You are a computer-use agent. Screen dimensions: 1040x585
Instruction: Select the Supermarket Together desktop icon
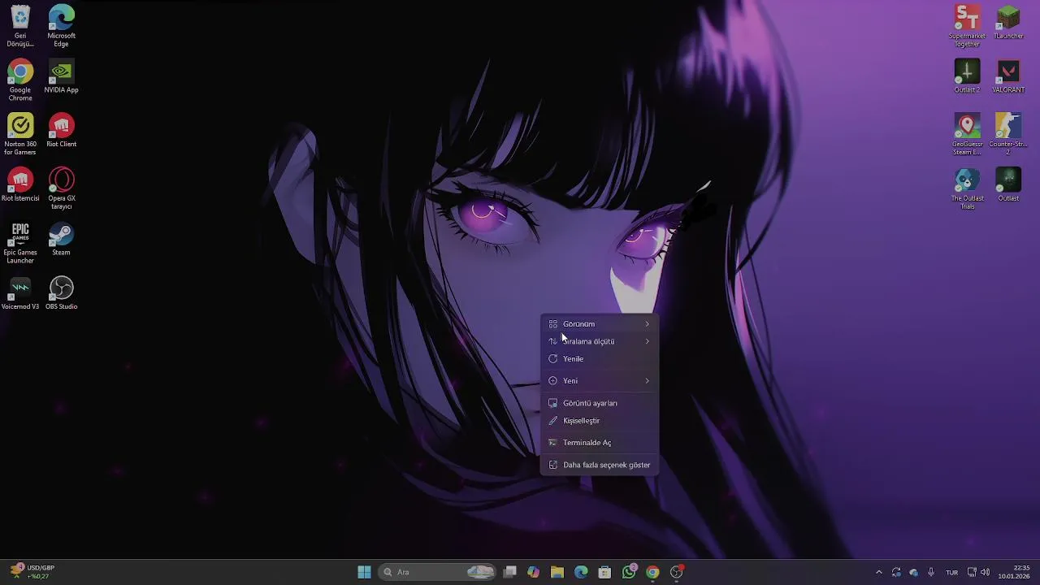pyautogui.click(x=967, y=26)
